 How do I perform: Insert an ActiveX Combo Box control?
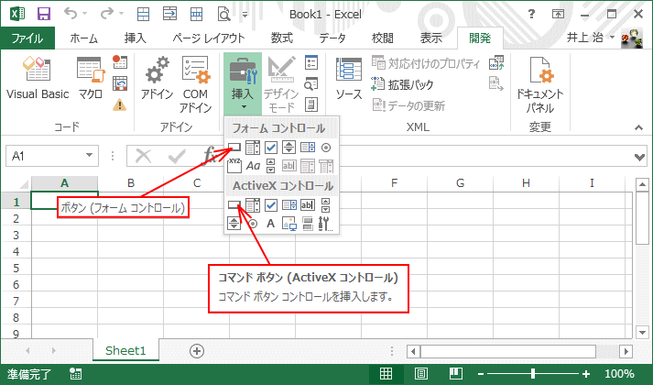click(253, 204)
